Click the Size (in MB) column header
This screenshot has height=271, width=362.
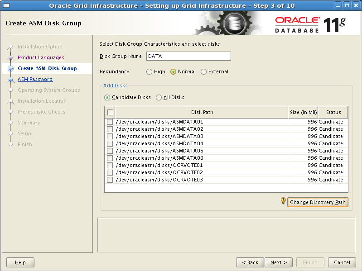[x=303, y=112]
